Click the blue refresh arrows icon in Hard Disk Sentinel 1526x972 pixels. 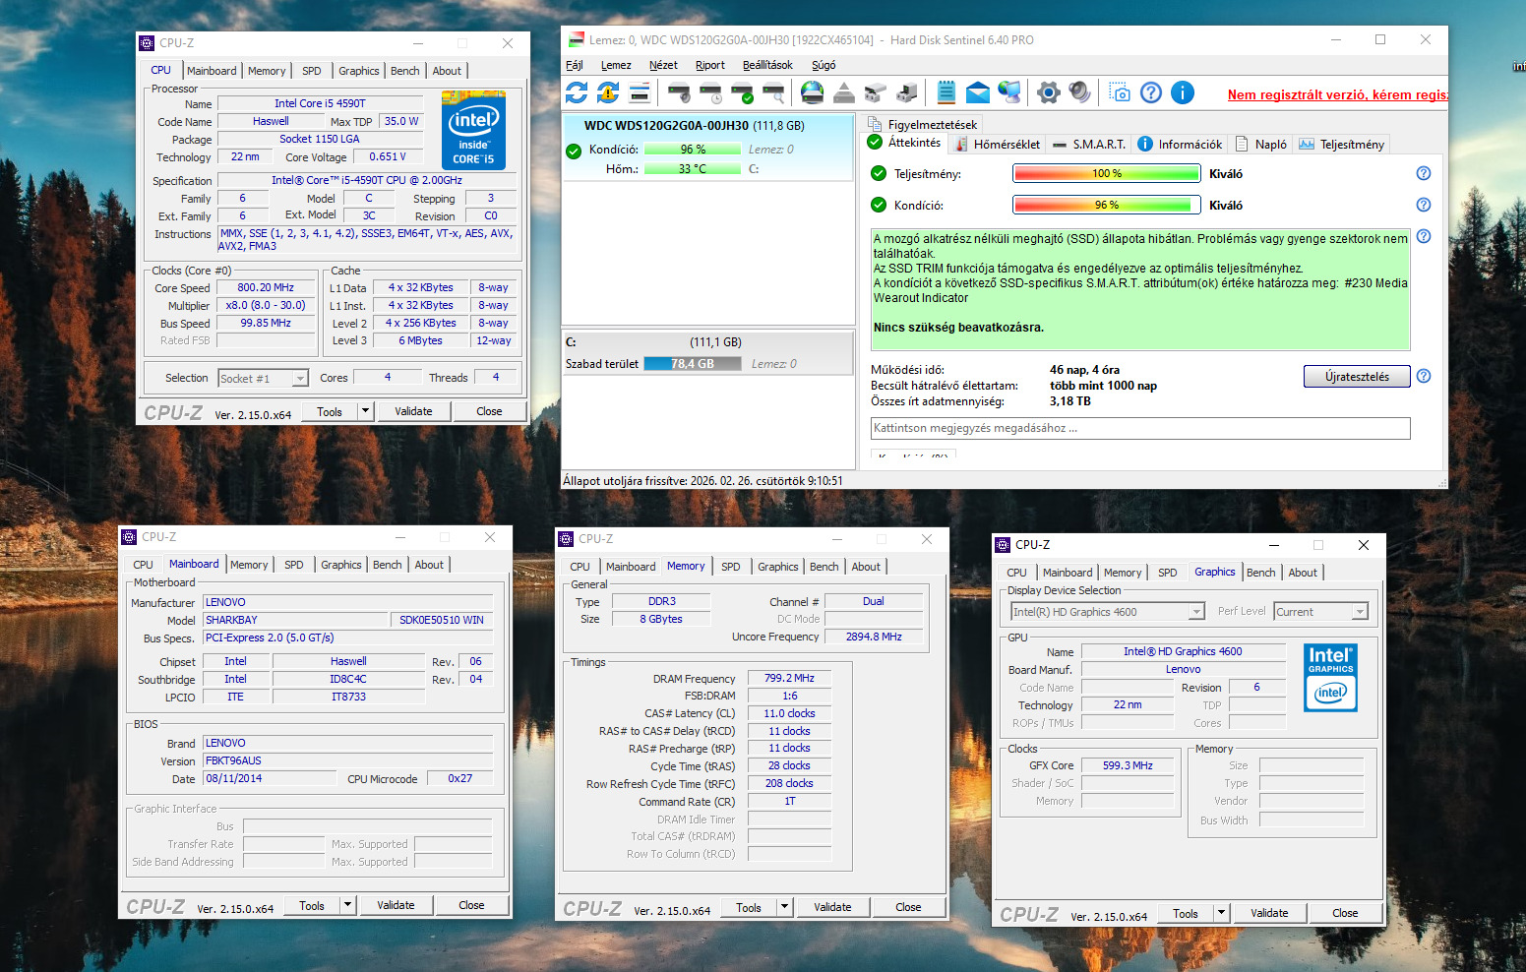(x=577, y=92)
